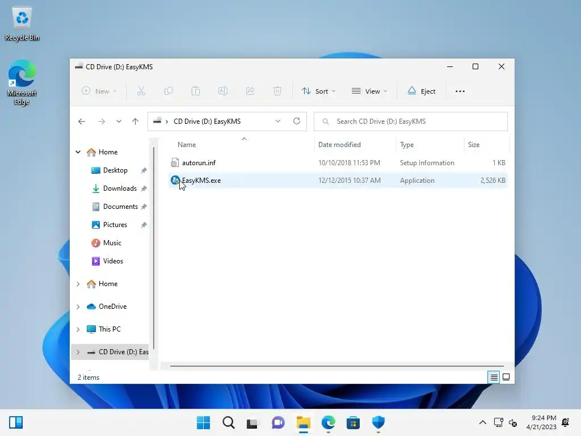Screen dimensions: 581x436
Task: Open Task View on taskbar
Action: (x=252, y=423)
